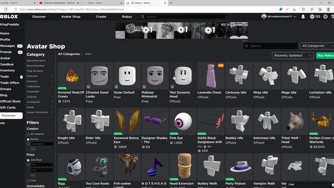334x188 pixels.
Task: Click the Avatar Shop catalog search field
Action: click(270, 46)
